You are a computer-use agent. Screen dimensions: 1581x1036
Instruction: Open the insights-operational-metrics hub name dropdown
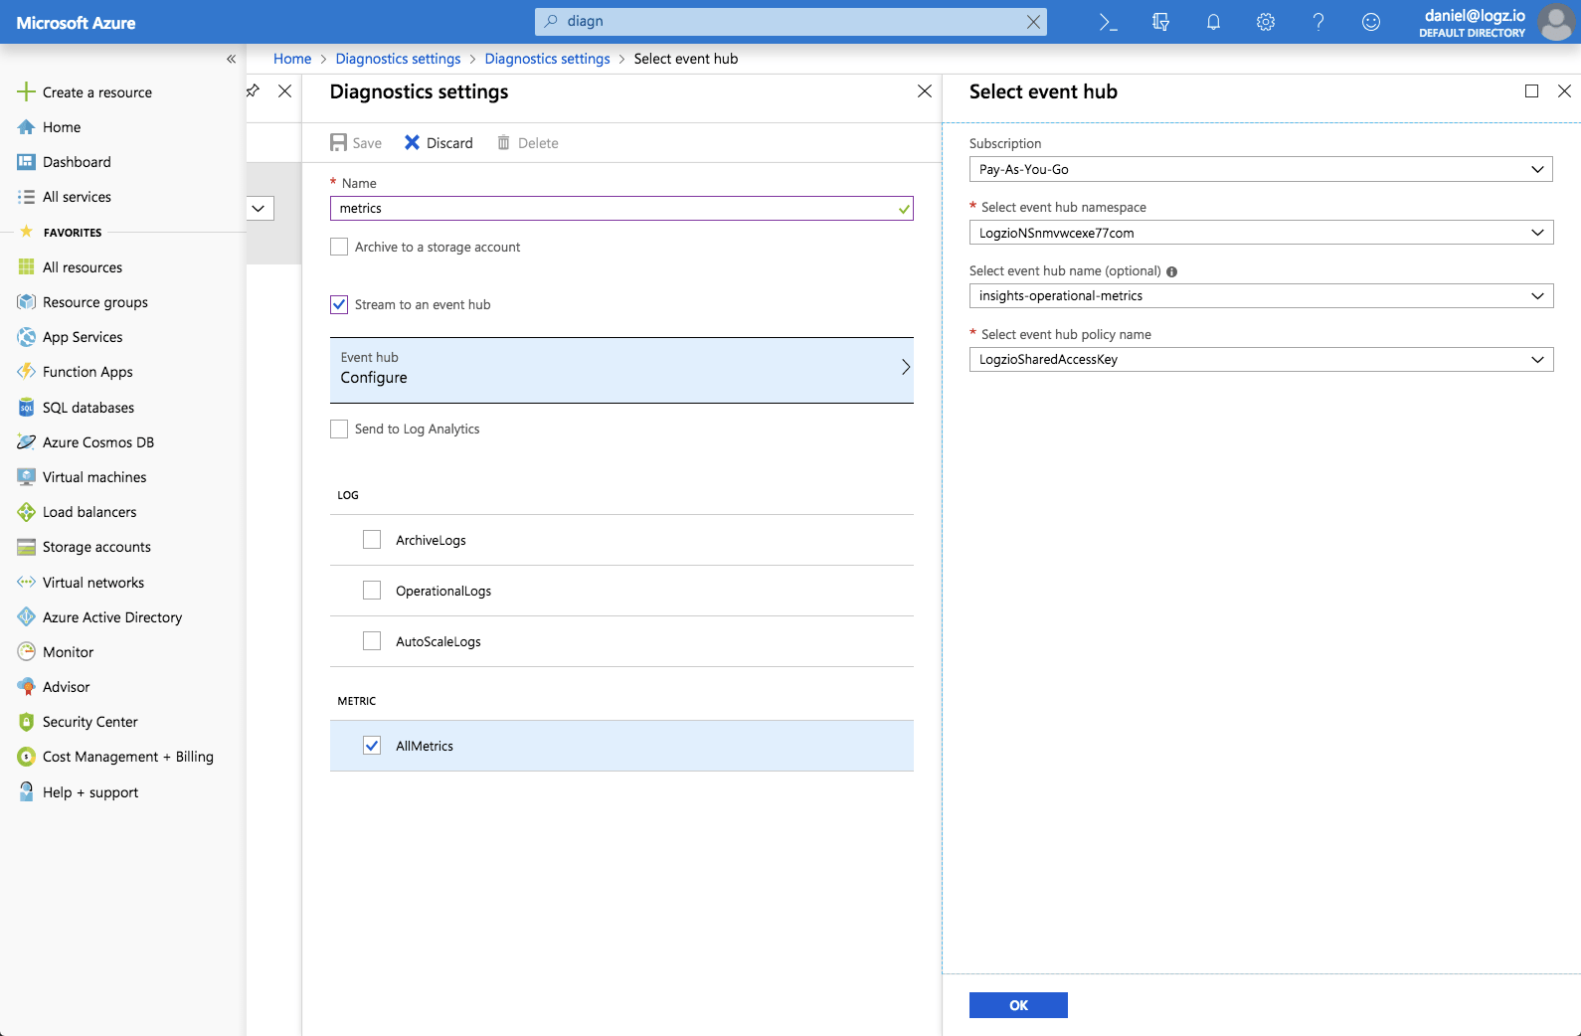click(x=1261, y=296)
